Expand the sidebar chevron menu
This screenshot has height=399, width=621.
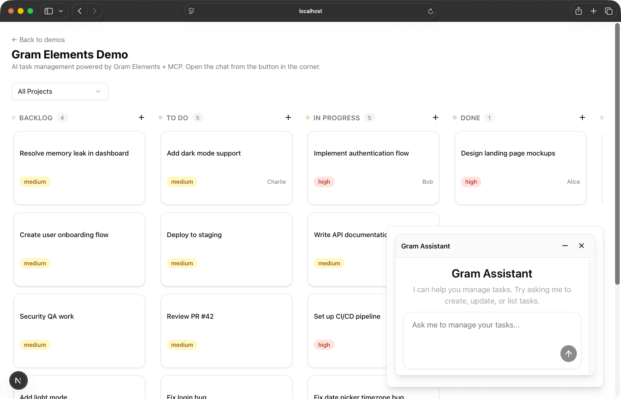(x=61, y=11)
